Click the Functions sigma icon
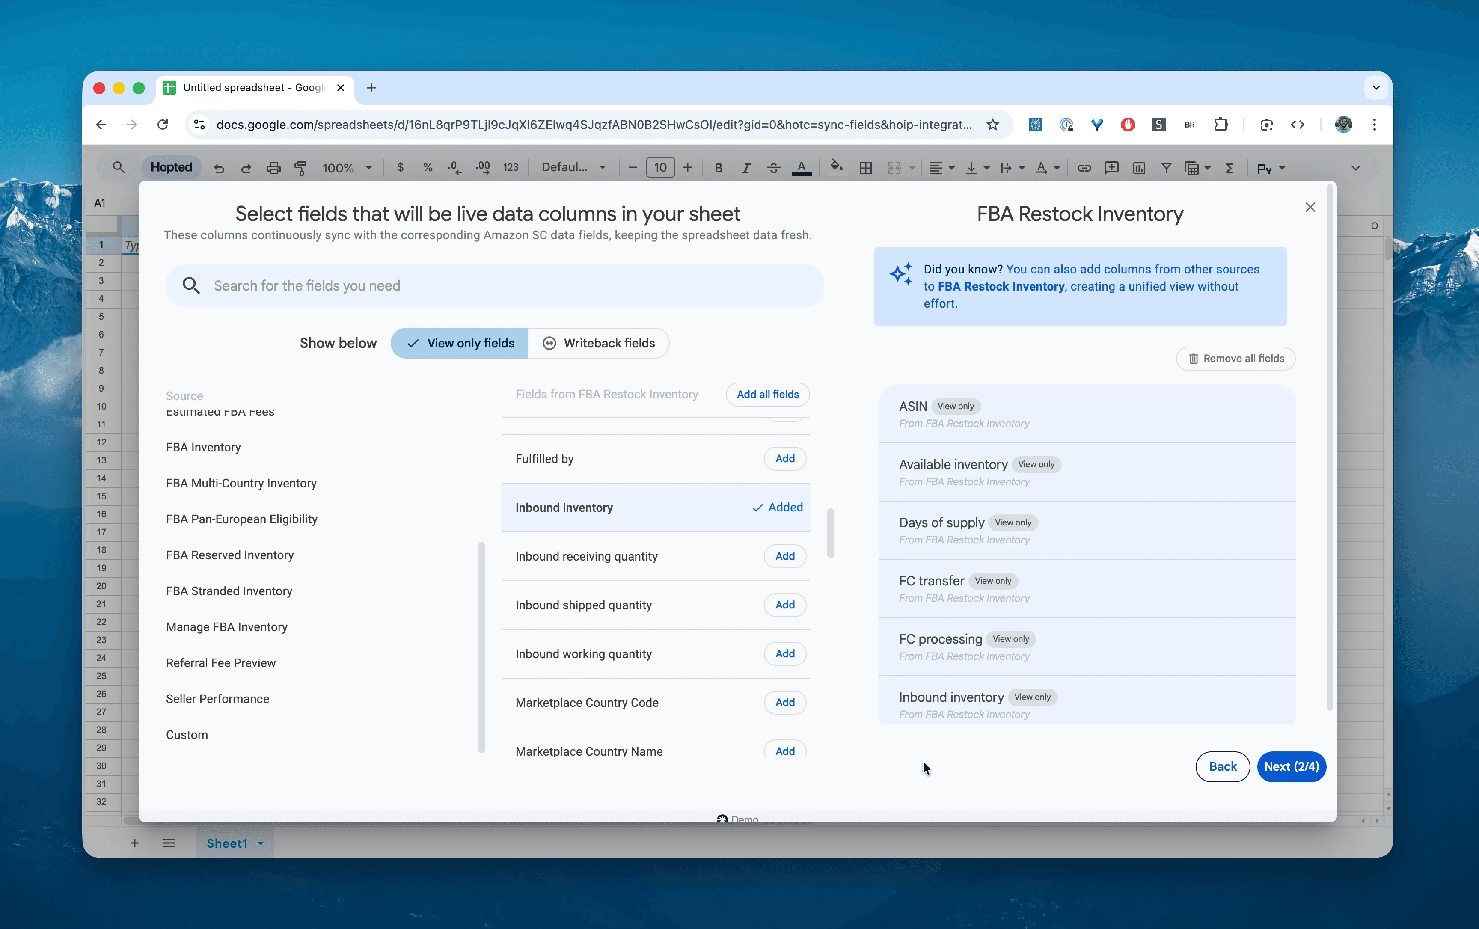This screenshot has height=929, width=1479. click(x=1230, y=168)
